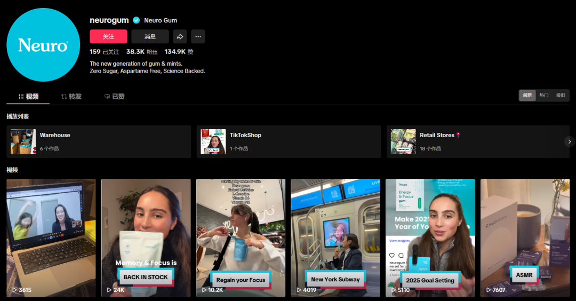Click the 消息 message button
Image resolution: width=576 pixels, height=301 pixels.
(x=150, y=36)
